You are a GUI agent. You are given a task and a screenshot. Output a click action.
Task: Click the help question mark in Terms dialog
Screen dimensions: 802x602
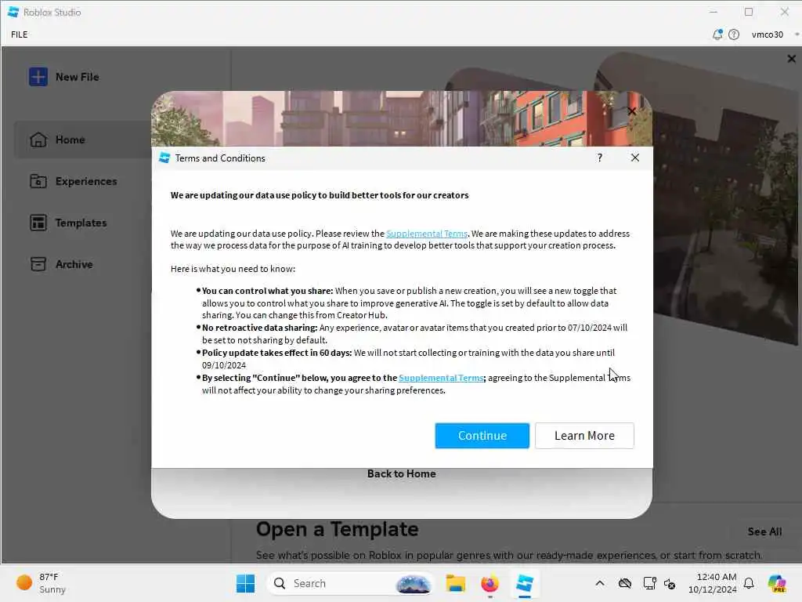pos(600,158)
